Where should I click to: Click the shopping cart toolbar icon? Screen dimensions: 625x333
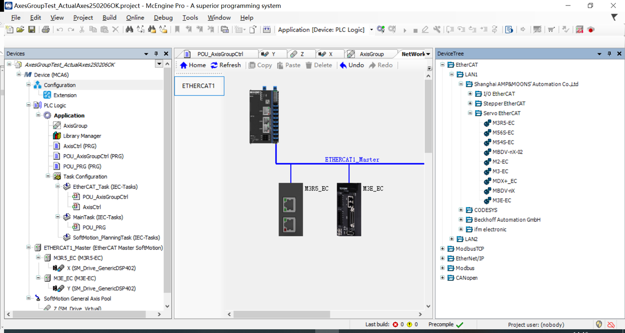coord(551,30)
